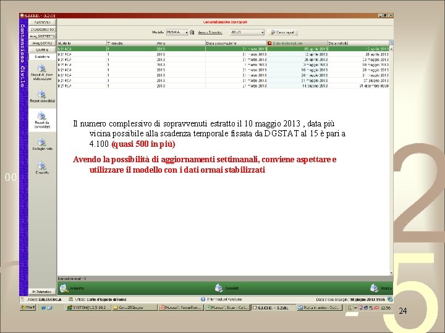
Task: Switch to S.I.C.I.D. 3.2.01 taskbar item
Action: [273, 308]
